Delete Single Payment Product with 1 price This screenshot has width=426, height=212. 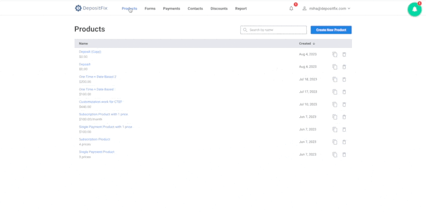(344, 129)
